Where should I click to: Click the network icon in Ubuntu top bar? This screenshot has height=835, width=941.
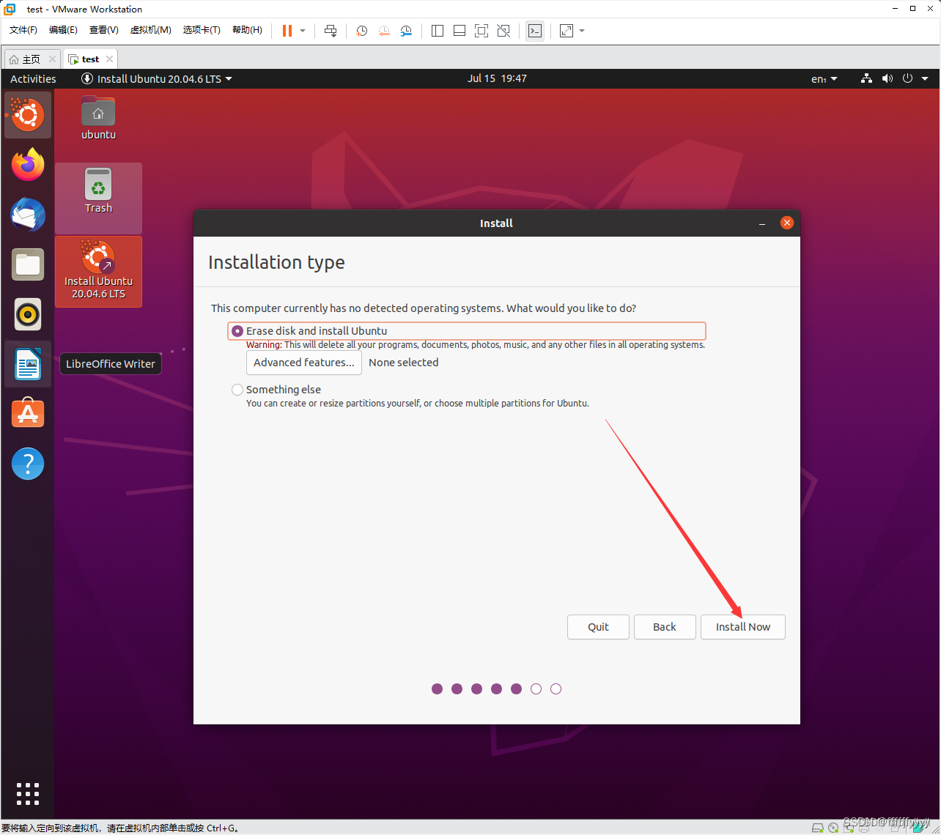[x=866, y=78]
